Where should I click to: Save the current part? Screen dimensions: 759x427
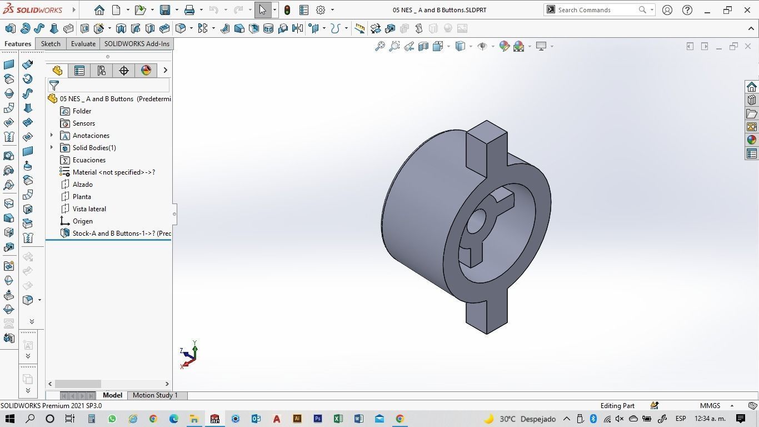coord(165,10)
